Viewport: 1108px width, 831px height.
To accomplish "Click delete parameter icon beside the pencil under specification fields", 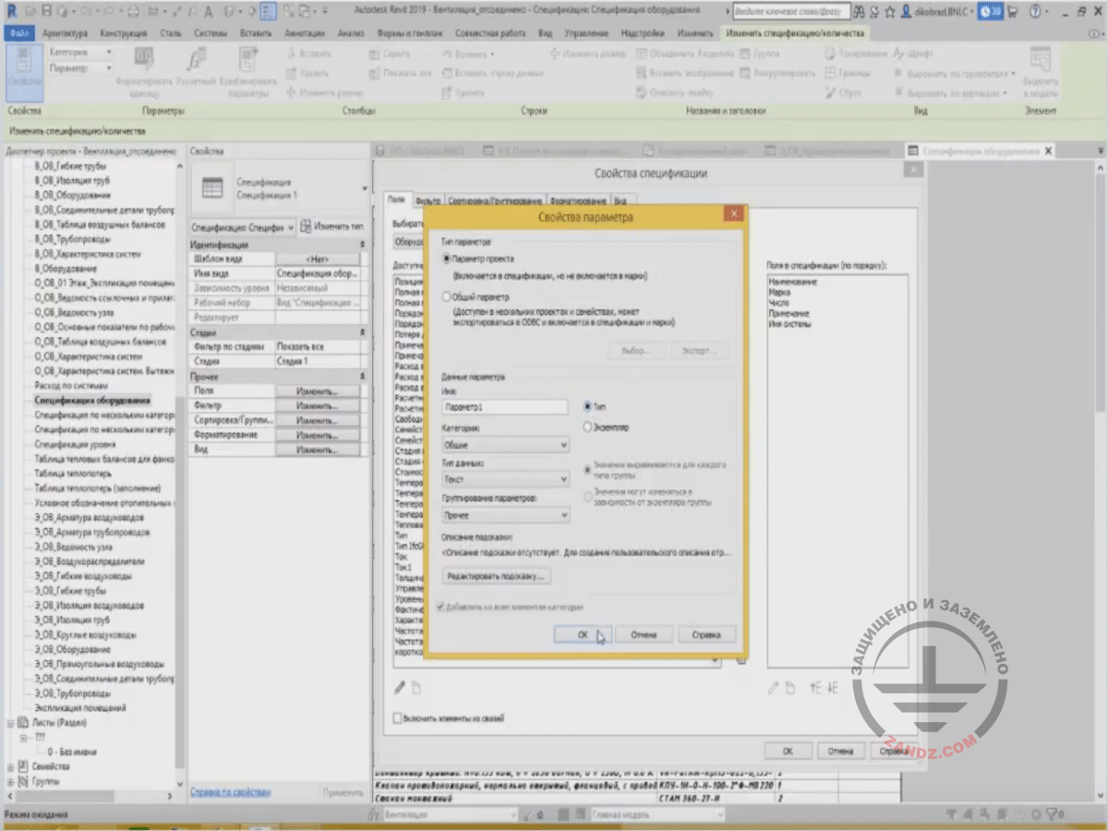I will (790, 687).
